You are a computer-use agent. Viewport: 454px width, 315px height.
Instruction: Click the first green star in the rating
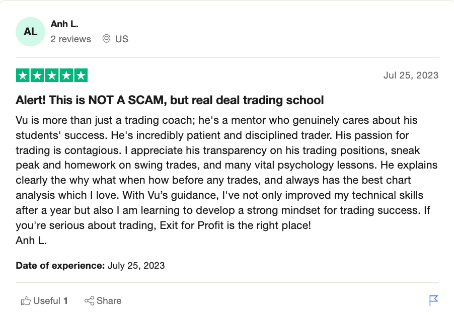click(23, 75)
